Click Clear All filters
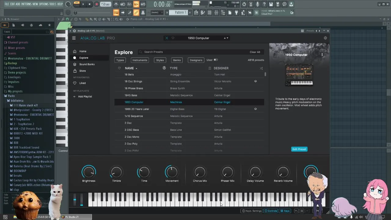This screenshot has width=391, height=220. click(255, 52)
